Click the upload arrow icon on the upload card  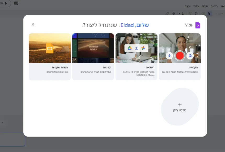click(x=136, y=48)
